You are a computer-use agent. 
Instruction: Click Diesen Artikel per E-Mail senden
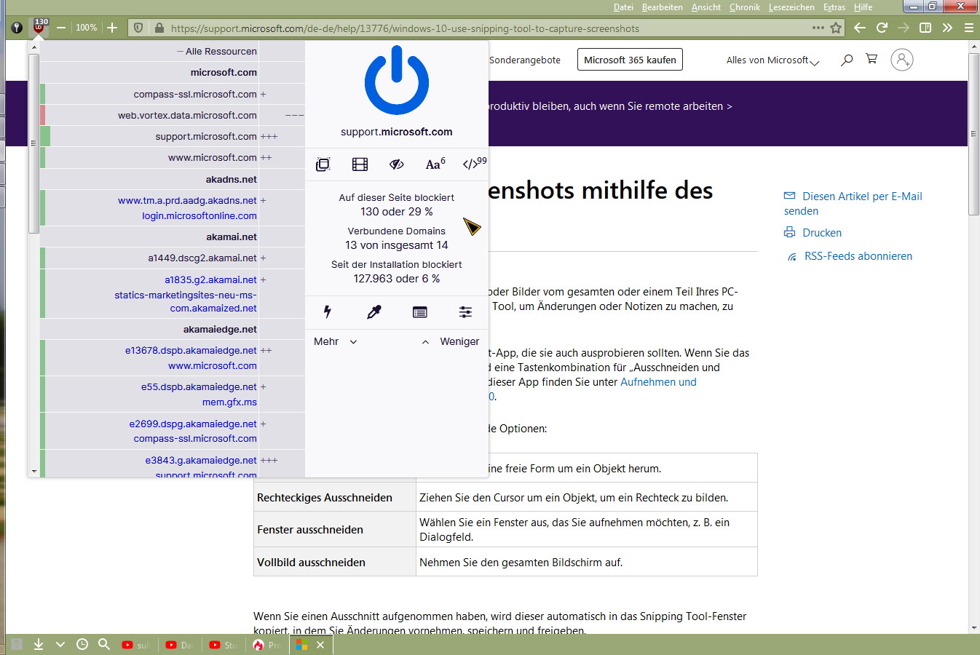click(x=853, y=204)
